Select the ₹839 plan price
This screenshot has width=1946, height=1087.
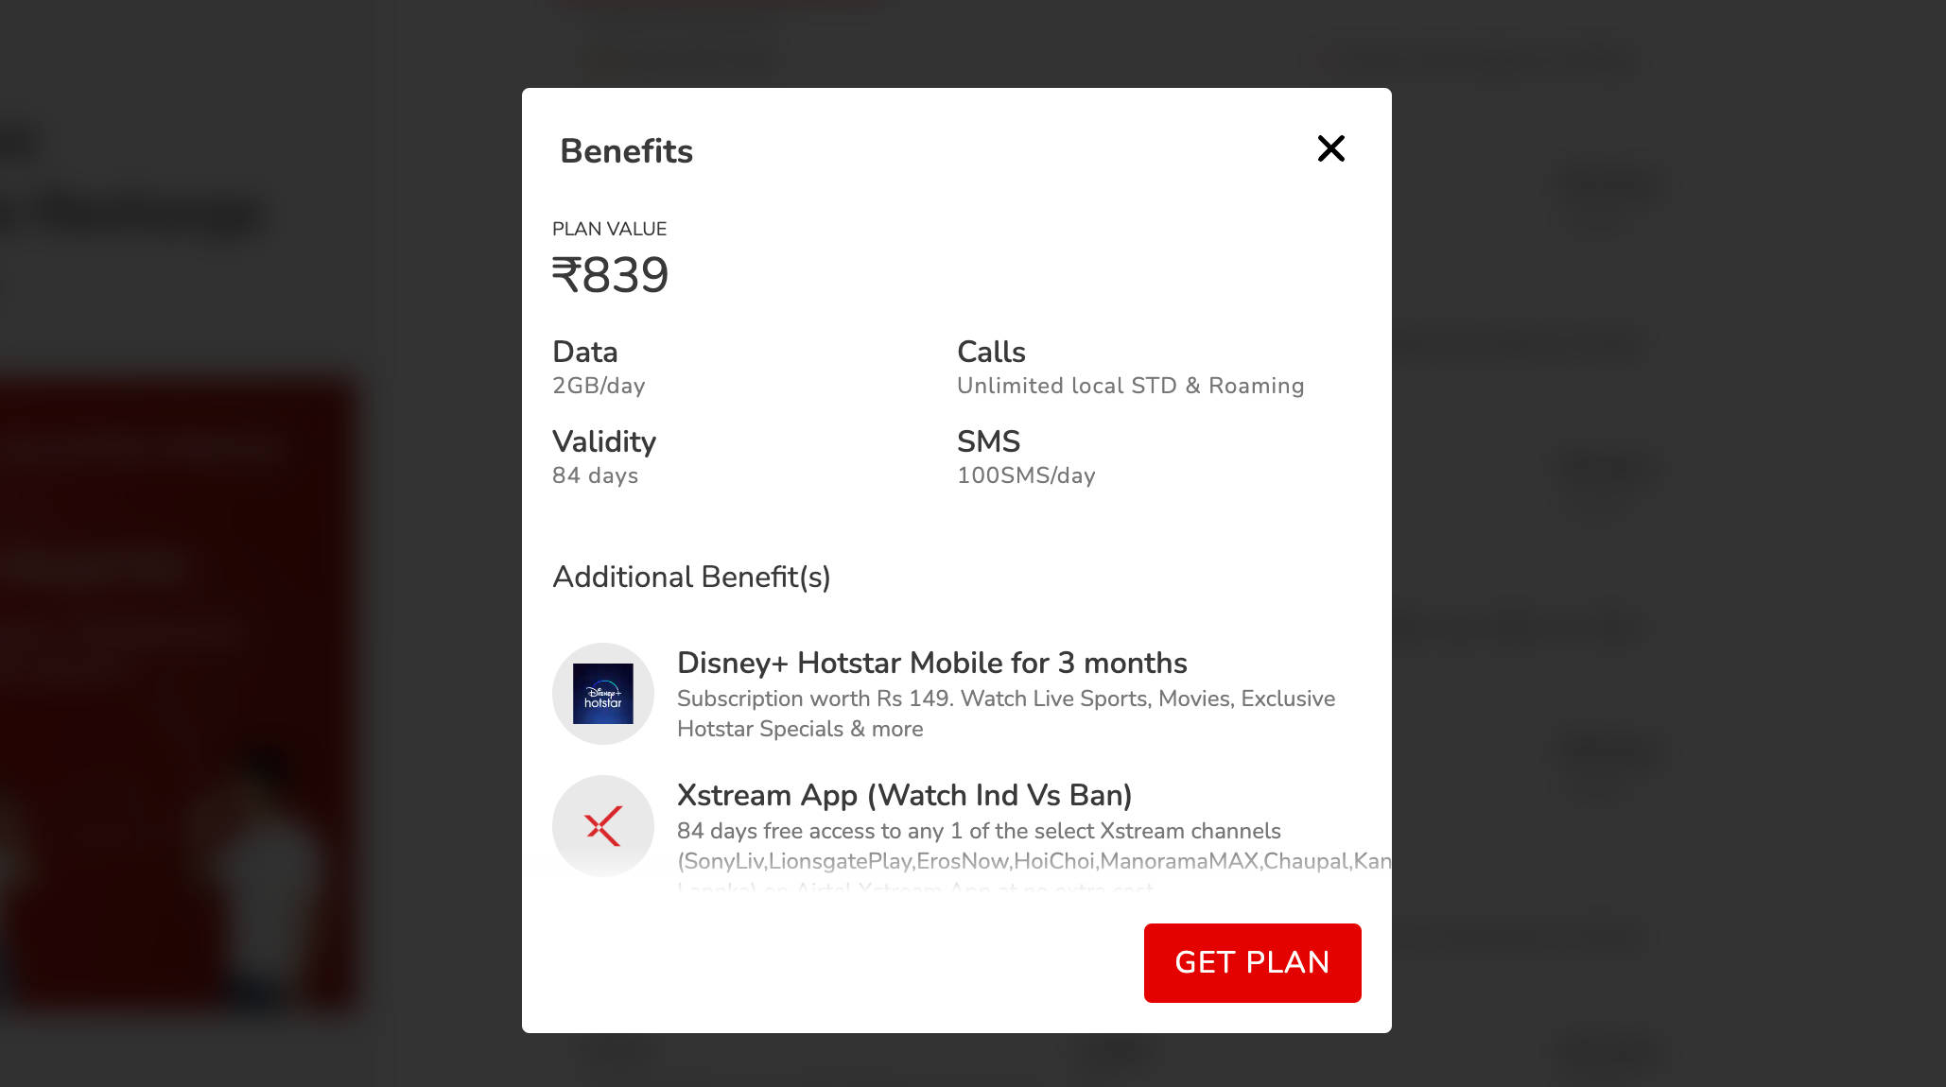[x=611, y=275]
